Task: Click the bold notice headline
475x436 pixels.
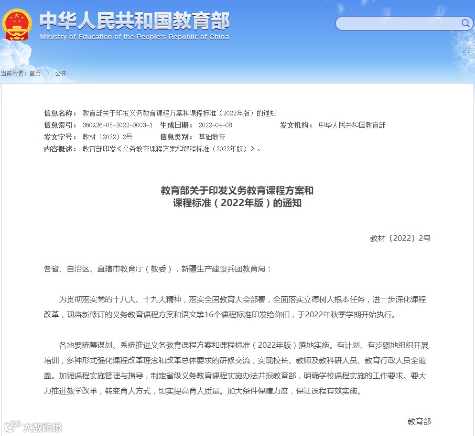Action: (237, 197)
